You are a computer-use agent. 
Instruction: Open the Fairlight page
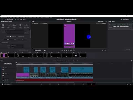[83, 84]
